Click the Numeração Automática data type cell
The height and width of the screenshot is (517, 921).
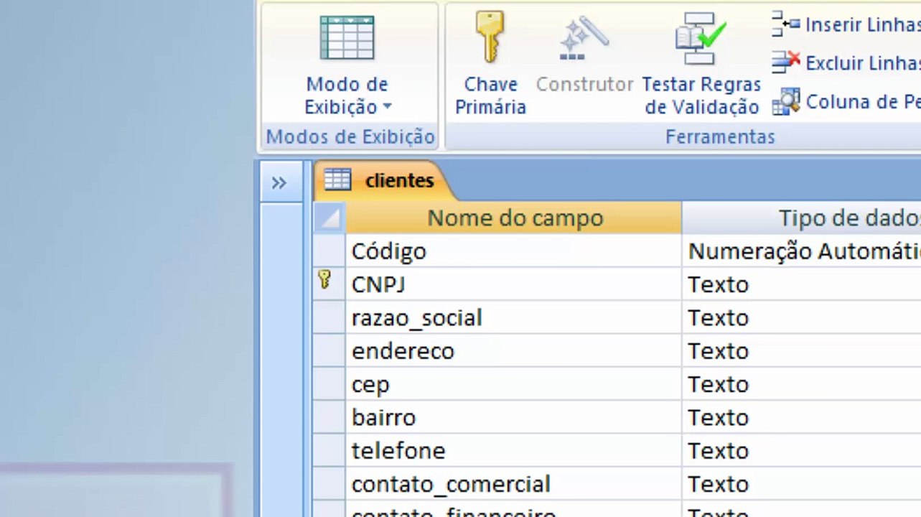coord(801,251)
